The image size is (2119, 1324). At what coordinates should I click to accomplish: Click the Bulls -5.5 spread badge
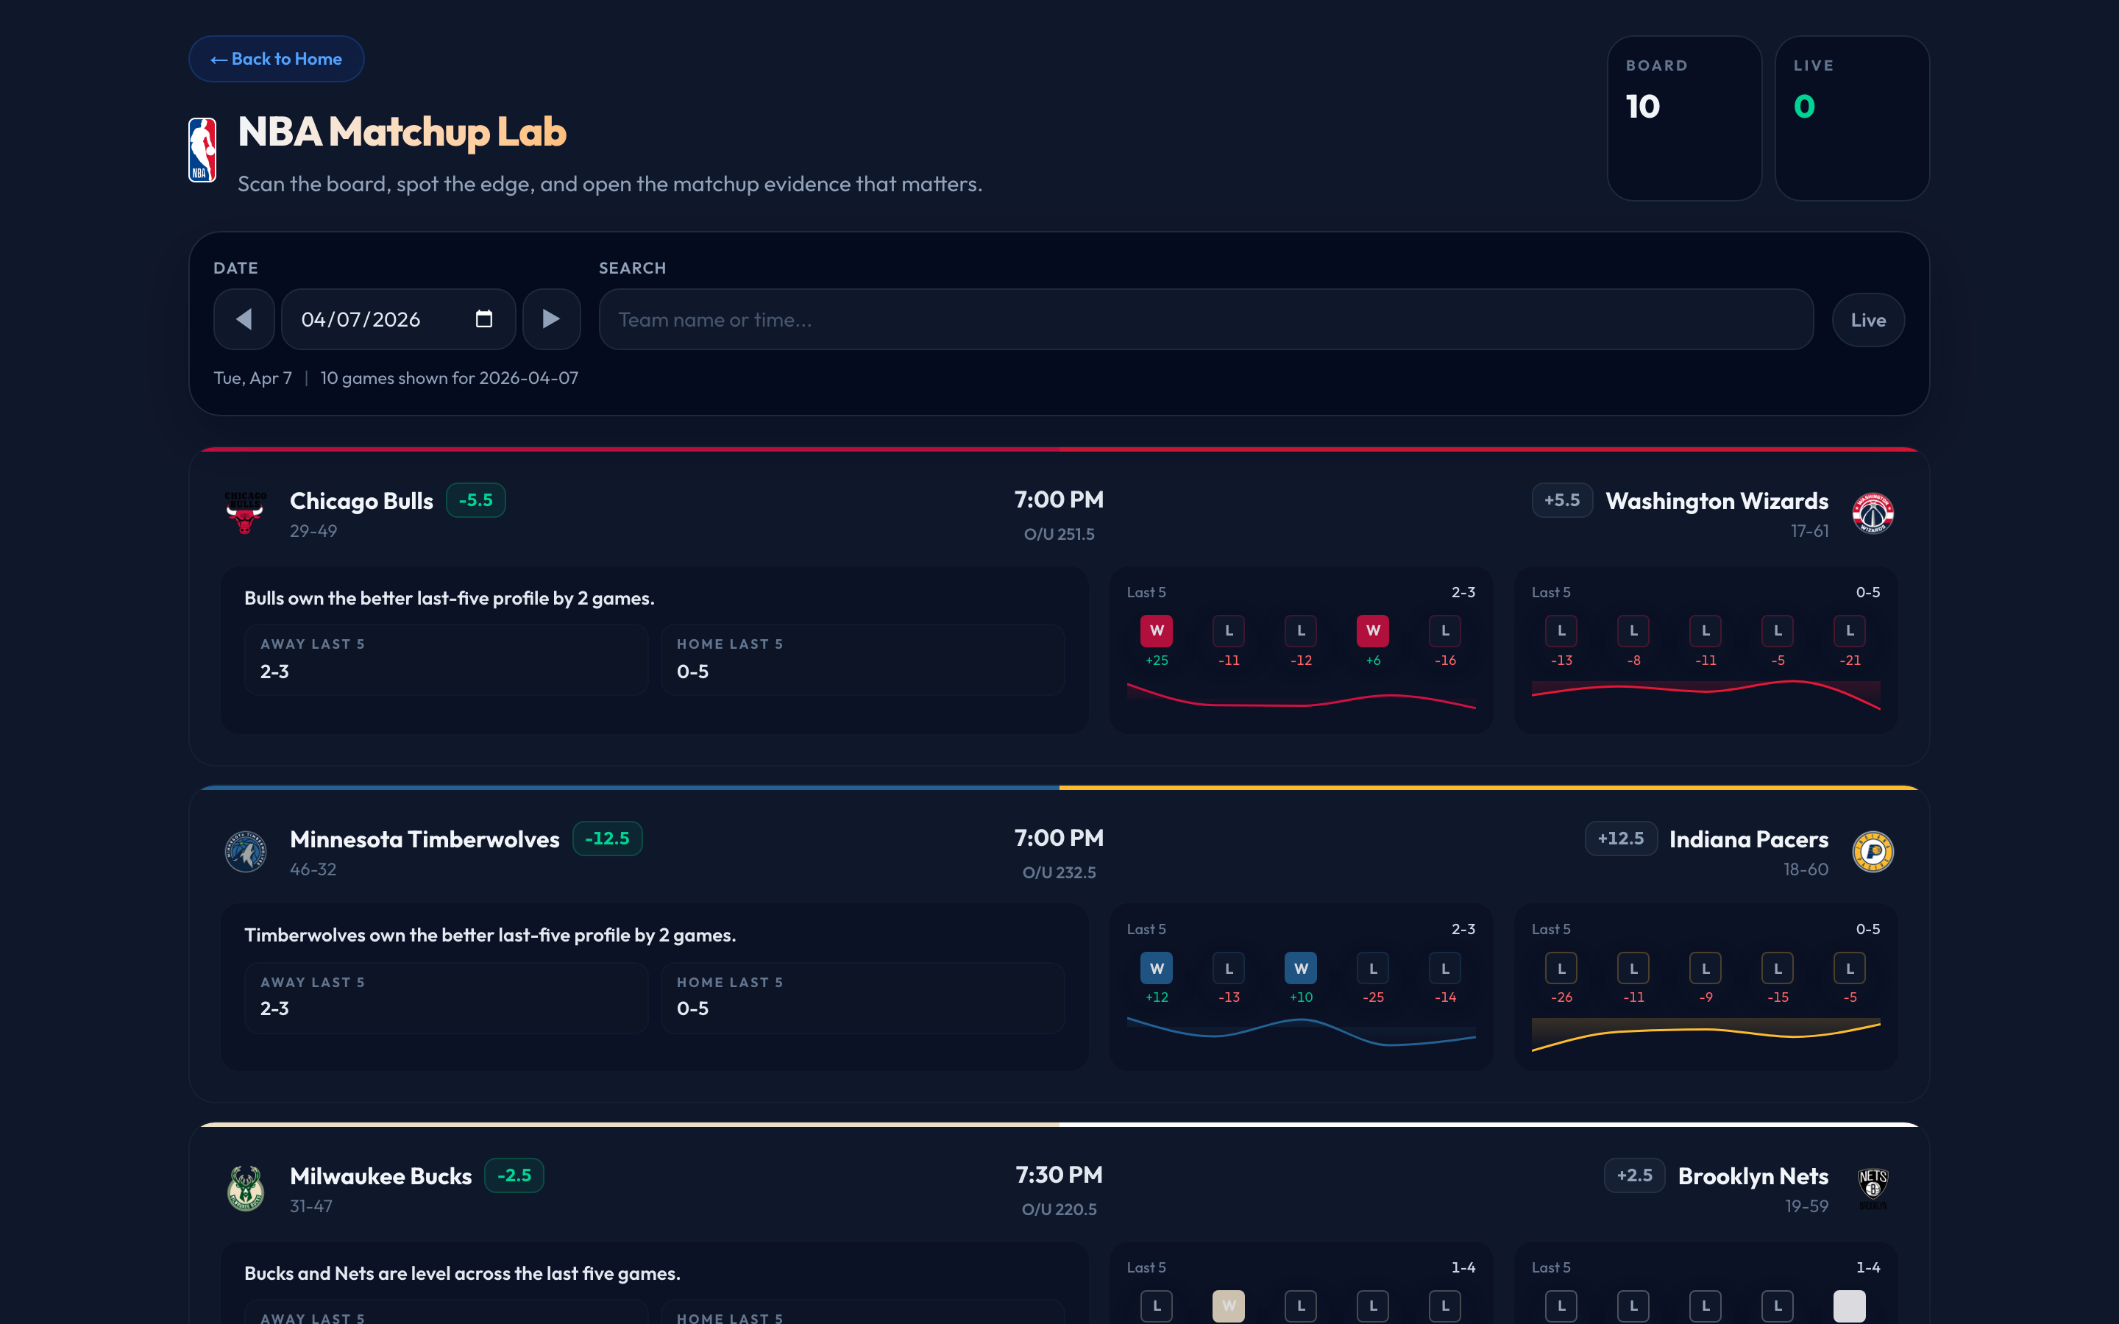(x=475, y=500)
